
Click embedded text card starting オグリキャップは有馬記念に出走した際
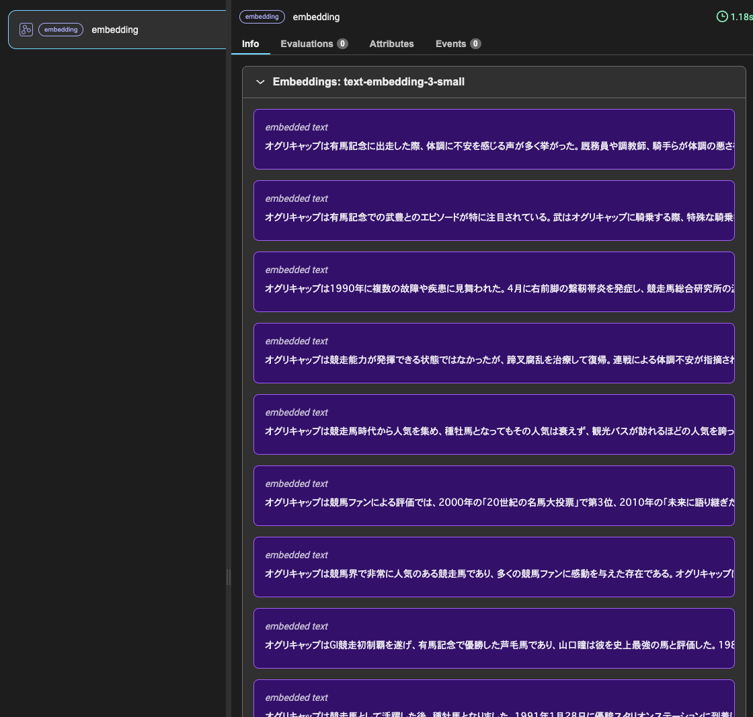(493, 139)
